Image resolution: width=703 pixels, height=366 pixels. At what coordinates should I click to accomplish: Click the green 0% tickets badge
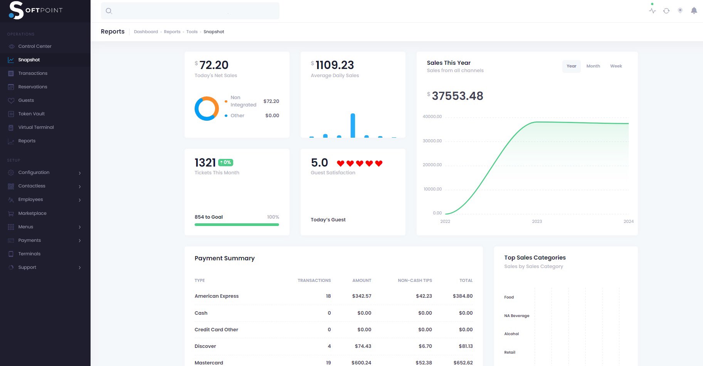coord(225,162)
